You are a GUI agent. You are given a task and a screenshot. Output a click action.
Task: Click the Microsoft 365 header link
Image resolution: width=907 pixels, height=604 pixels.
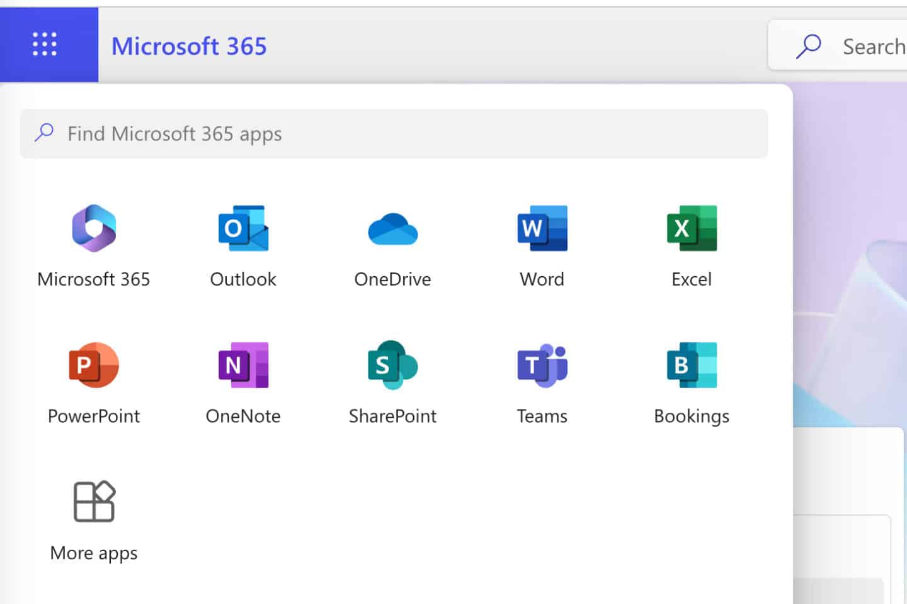tap(189, 45)
